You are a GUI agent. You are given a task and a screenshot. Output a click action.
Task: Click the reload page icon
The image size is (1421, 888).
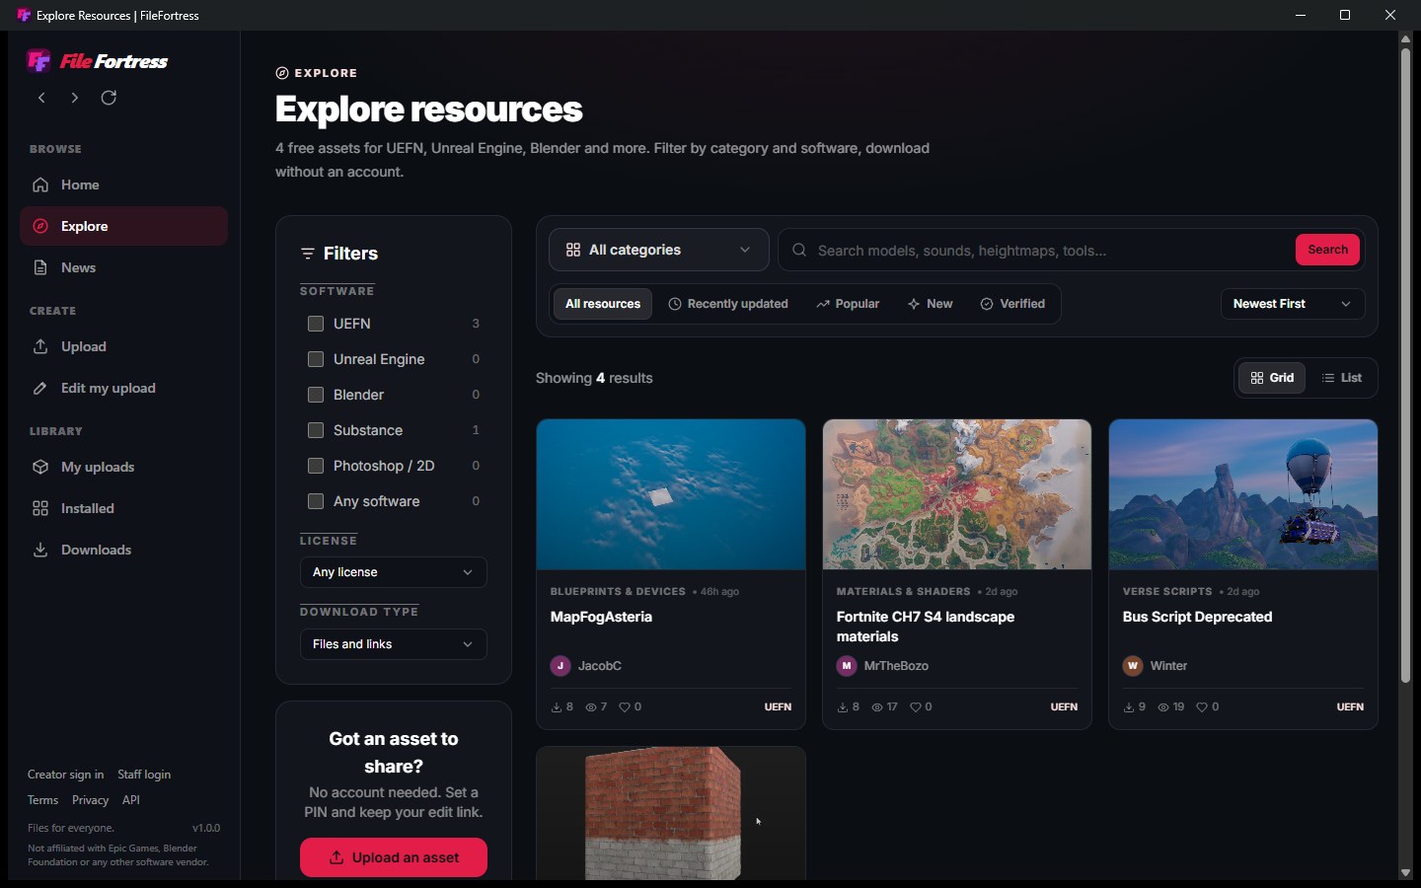(x=109, y=98)
